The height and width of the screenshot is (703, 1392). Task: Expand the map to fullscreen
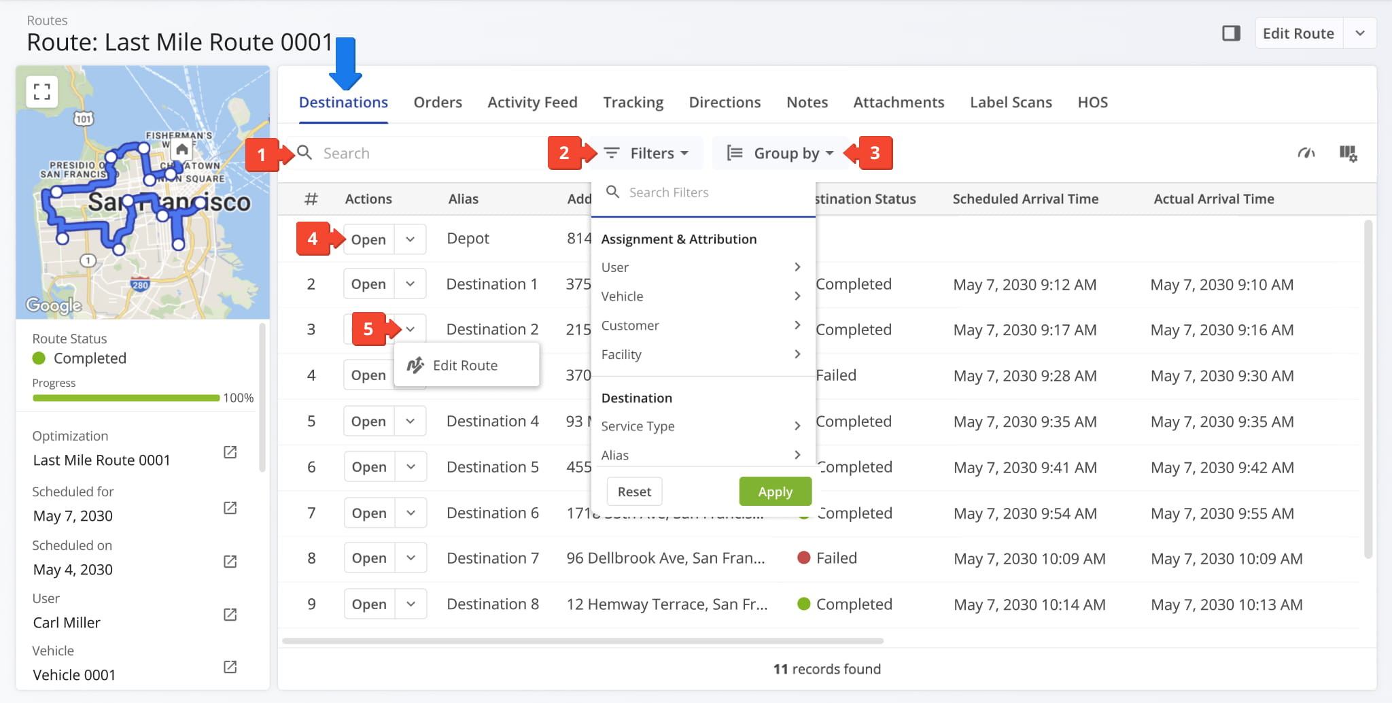[42, 92]
